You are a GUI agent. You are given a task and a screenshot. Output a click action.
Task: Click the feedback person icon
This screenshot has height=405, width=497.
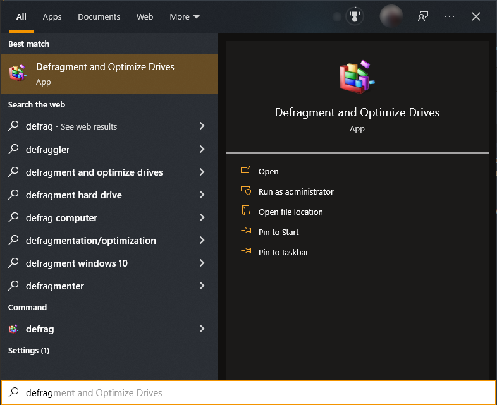pos(423,16)
